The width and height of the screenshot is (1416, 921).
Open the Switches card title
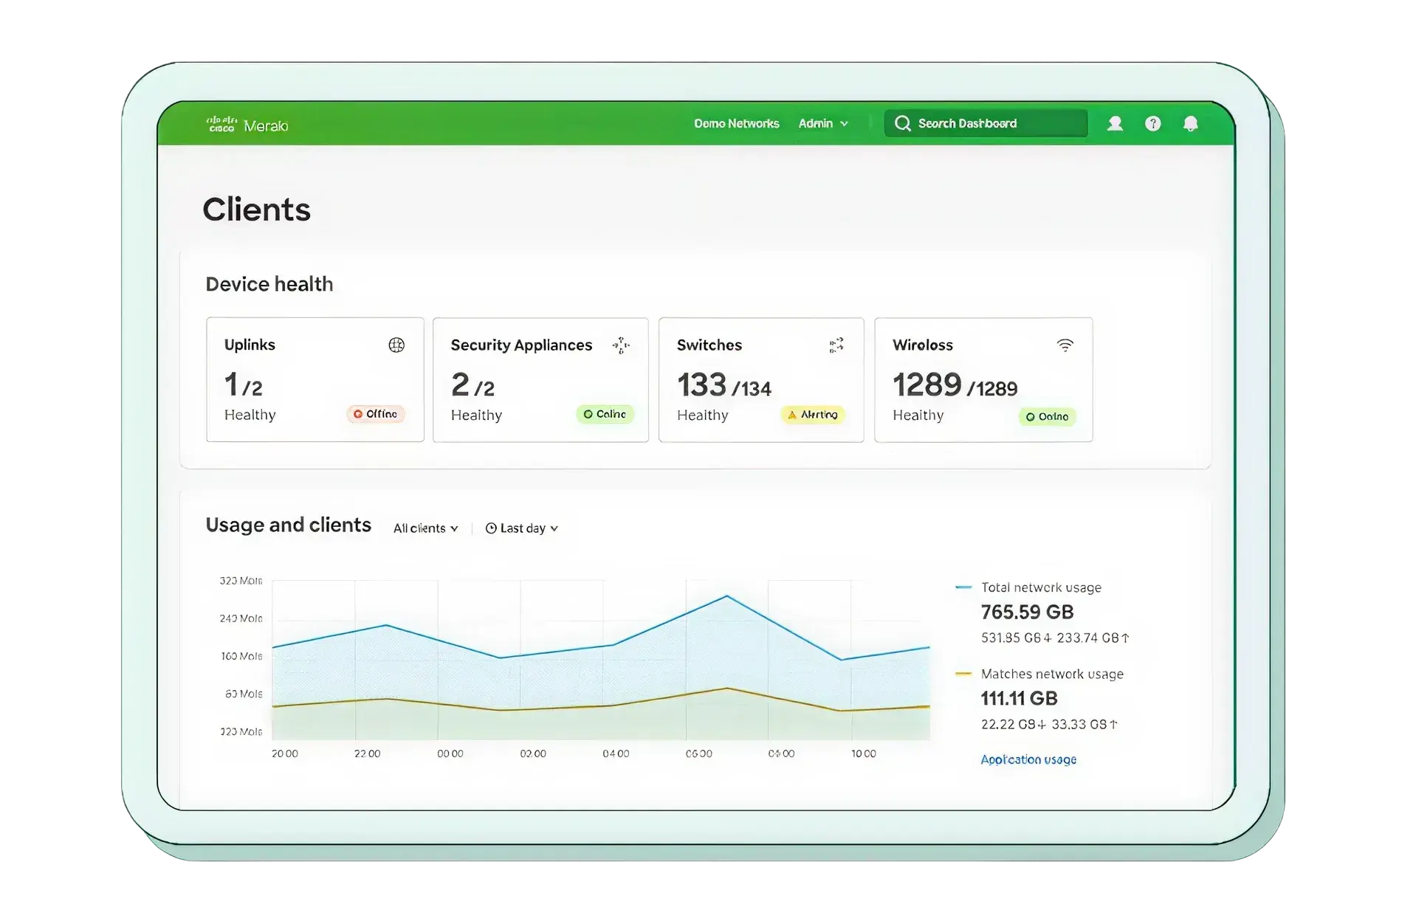click(x=709, y=345)
